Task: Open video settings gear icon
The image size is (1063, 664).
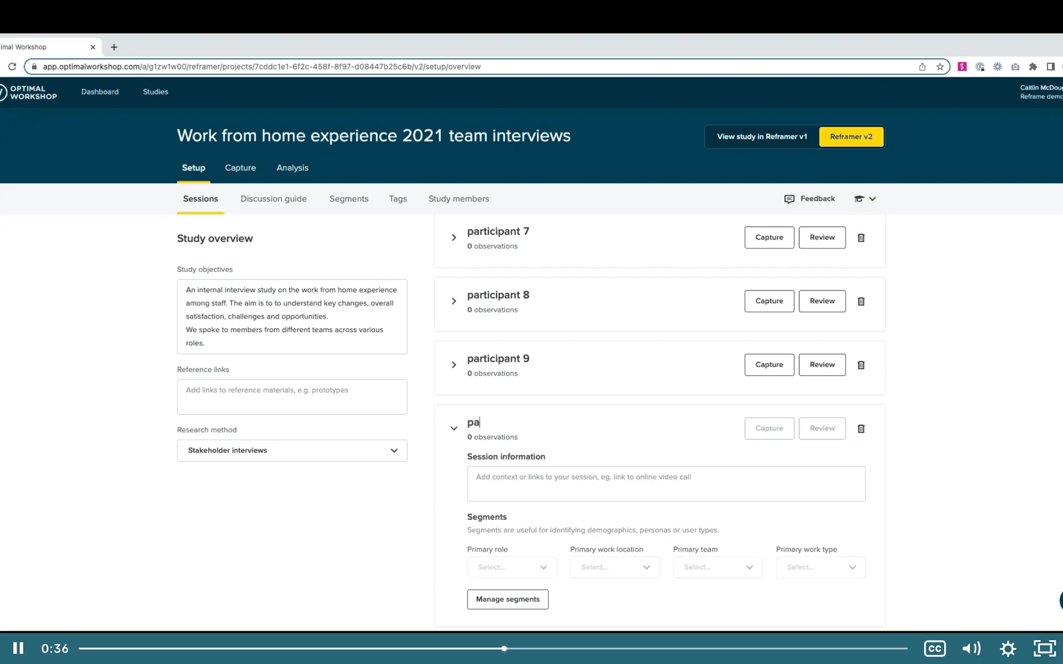Action: (1008, 648)
